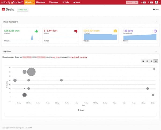
Task: Open the user profile avatar
Action: tap(156, 2)
